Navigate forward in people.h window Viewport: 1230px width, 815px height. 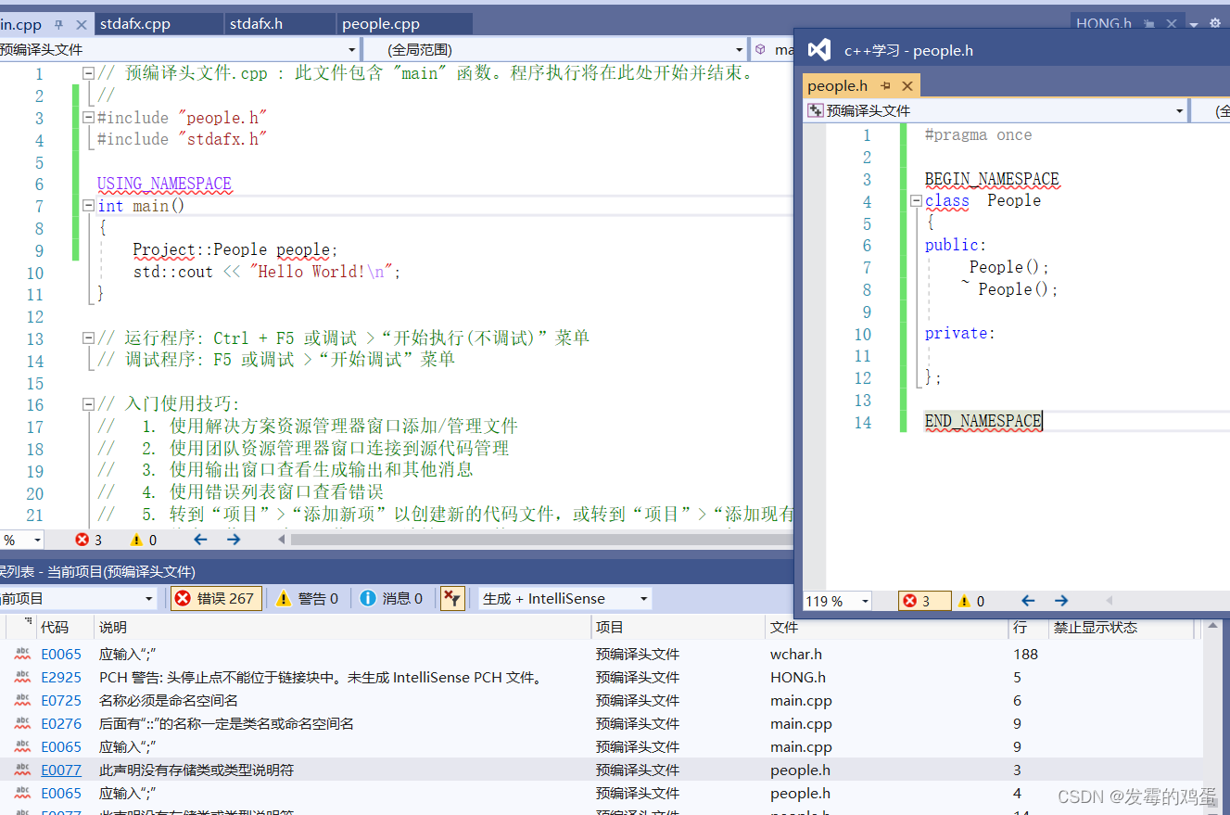pos(1061,601)
